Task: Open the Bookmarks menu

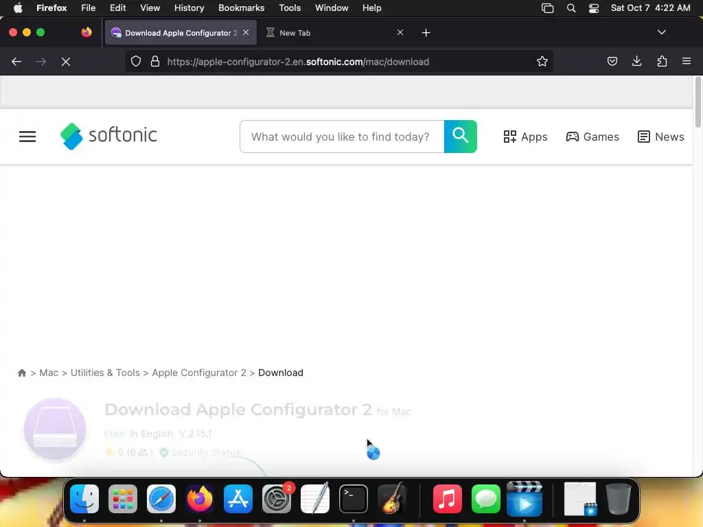Action: 241,8
